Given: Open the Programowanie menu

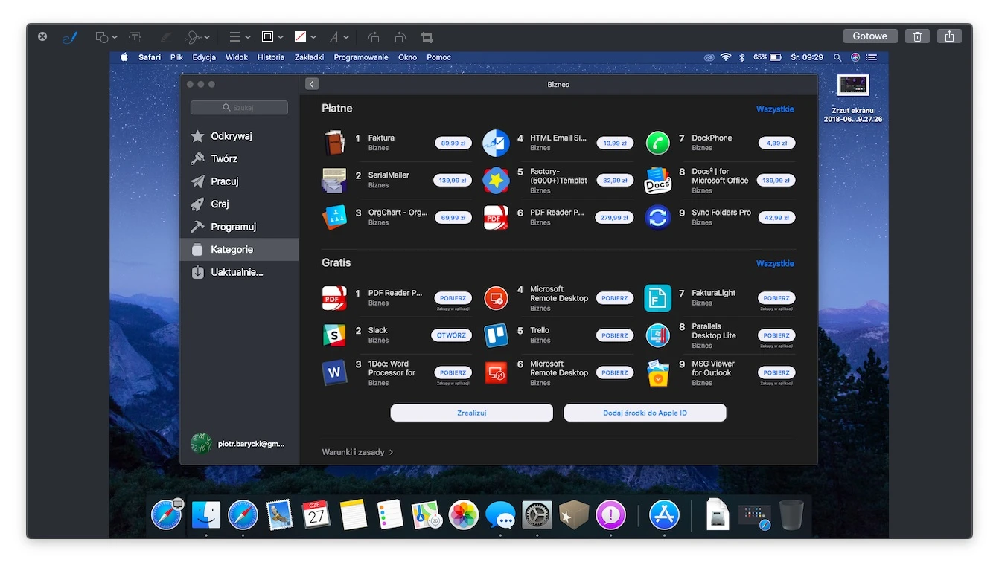Looking at the screenshot, I should click(x=361, y=57).
